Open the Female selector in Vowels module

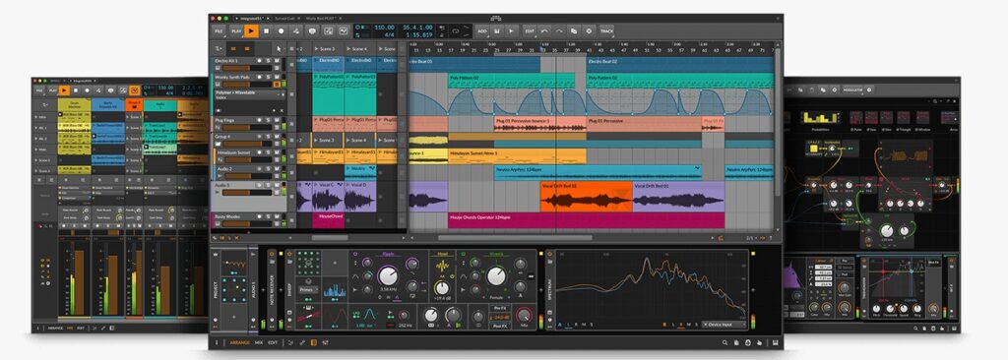(x=496, y=298)
